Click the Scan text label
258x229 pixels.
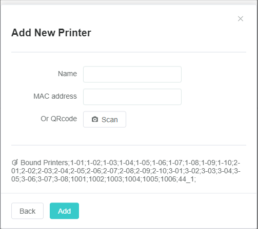pyautogui.click(x=110, y=120)
